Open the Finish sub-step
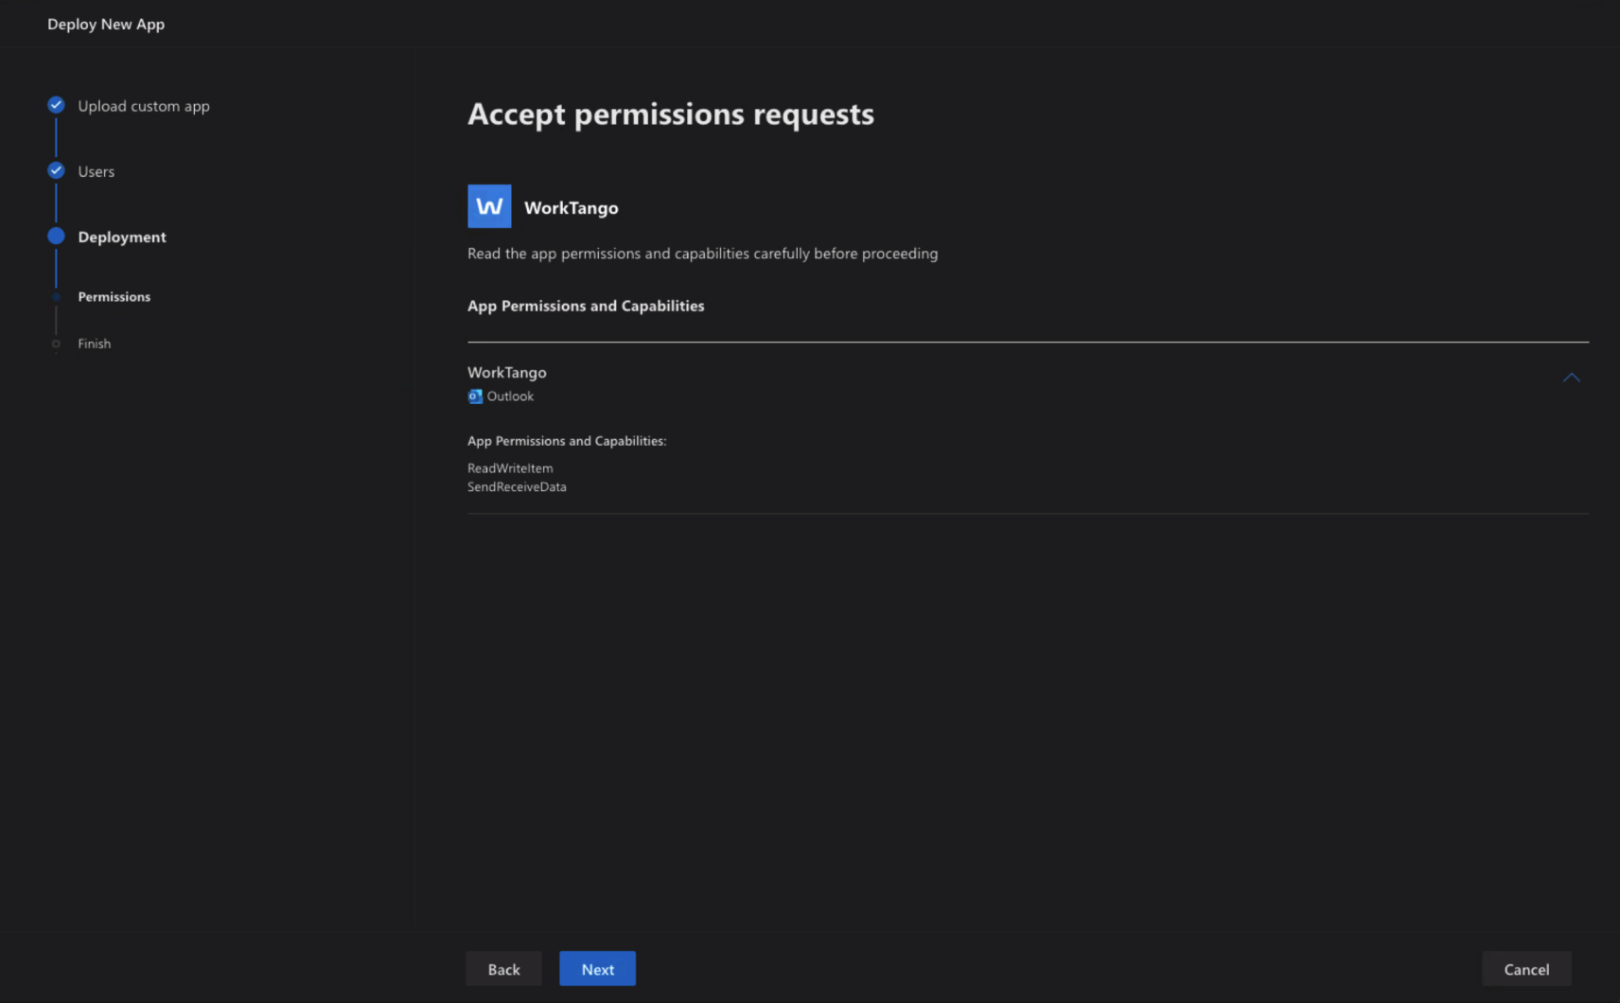This screenshot has width=1620, height=1003. pyautogui.click(x=94, y=343)
